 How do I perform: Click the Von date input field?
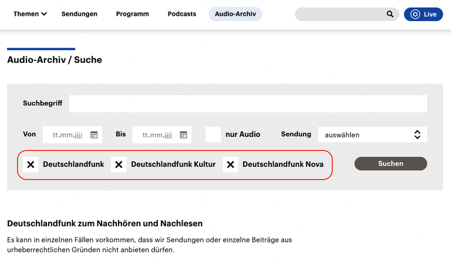tap(72, 134)
